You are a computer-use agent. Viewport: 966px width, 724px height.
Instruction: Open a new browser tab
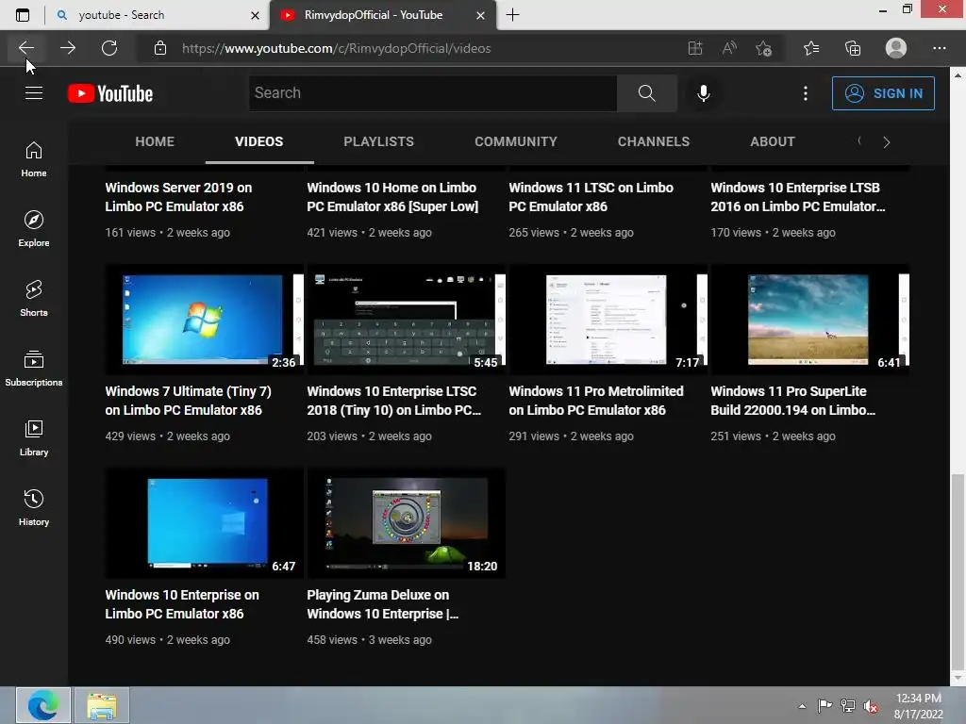coord(512,15)
